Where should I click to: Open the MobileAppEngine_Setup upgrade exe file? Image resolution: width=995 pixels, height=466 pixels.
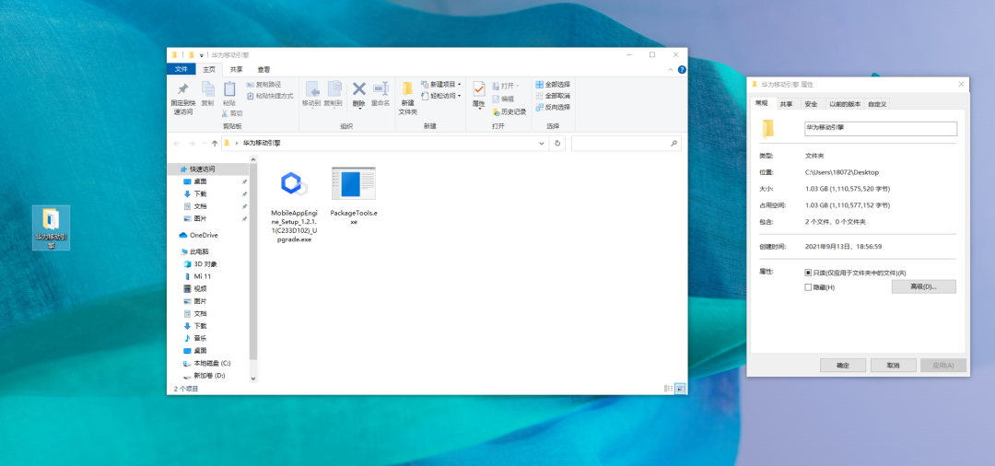[x=294, y=185]
